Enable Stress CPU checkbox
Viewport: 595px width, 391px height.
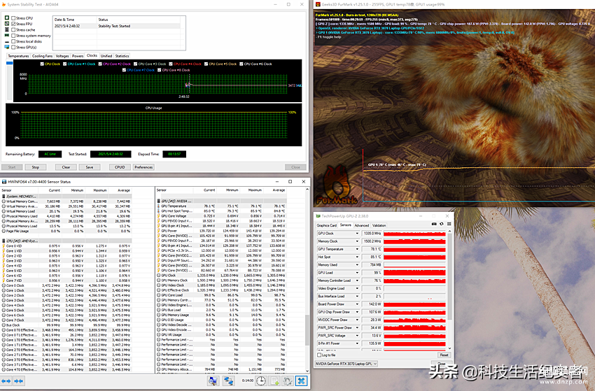(14, 17)
